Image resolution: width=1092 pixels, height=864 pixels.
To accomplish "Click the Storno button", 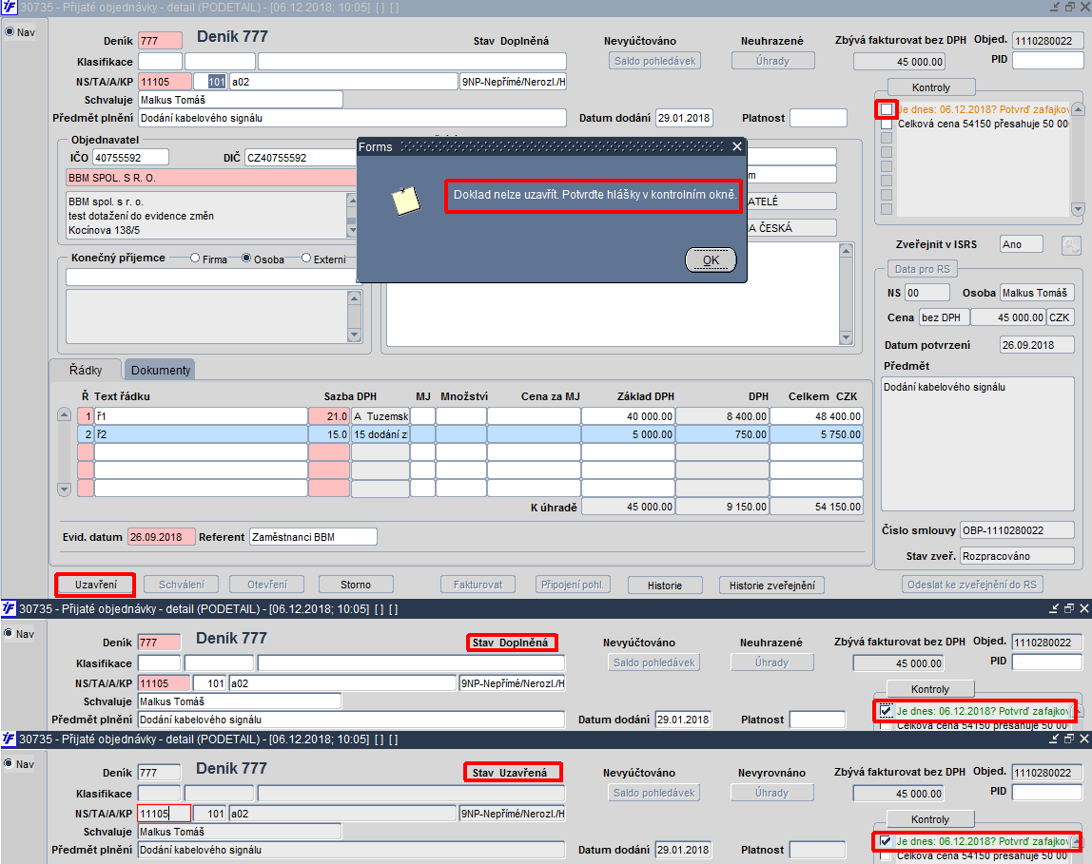I will (356, 585).
